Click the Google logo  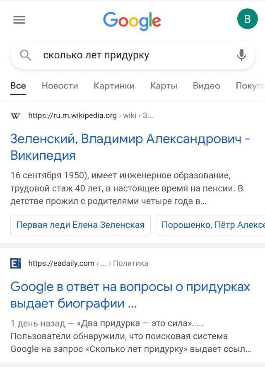click(x=132, y=21)
